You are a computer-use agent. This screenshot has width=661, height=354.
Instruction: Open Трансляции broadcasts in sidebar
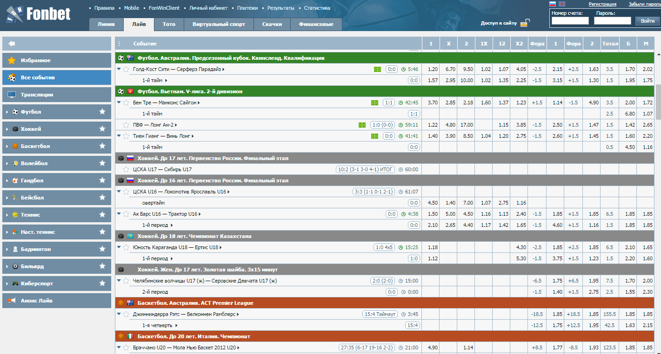click(57, 95)
